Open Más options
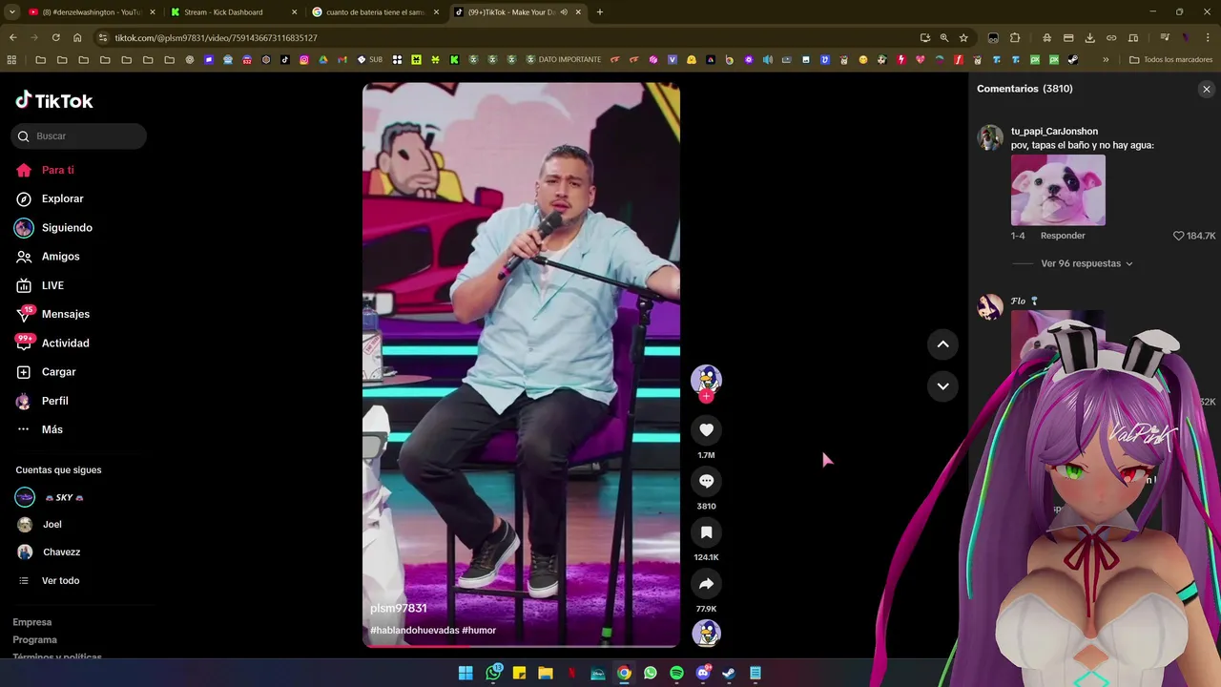1221x687 pixels. [x=52, y=429]
